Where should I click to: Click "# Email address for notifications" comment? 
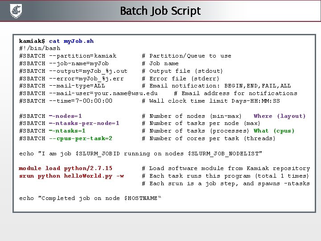pyautogui.click(x=236, y=93)
